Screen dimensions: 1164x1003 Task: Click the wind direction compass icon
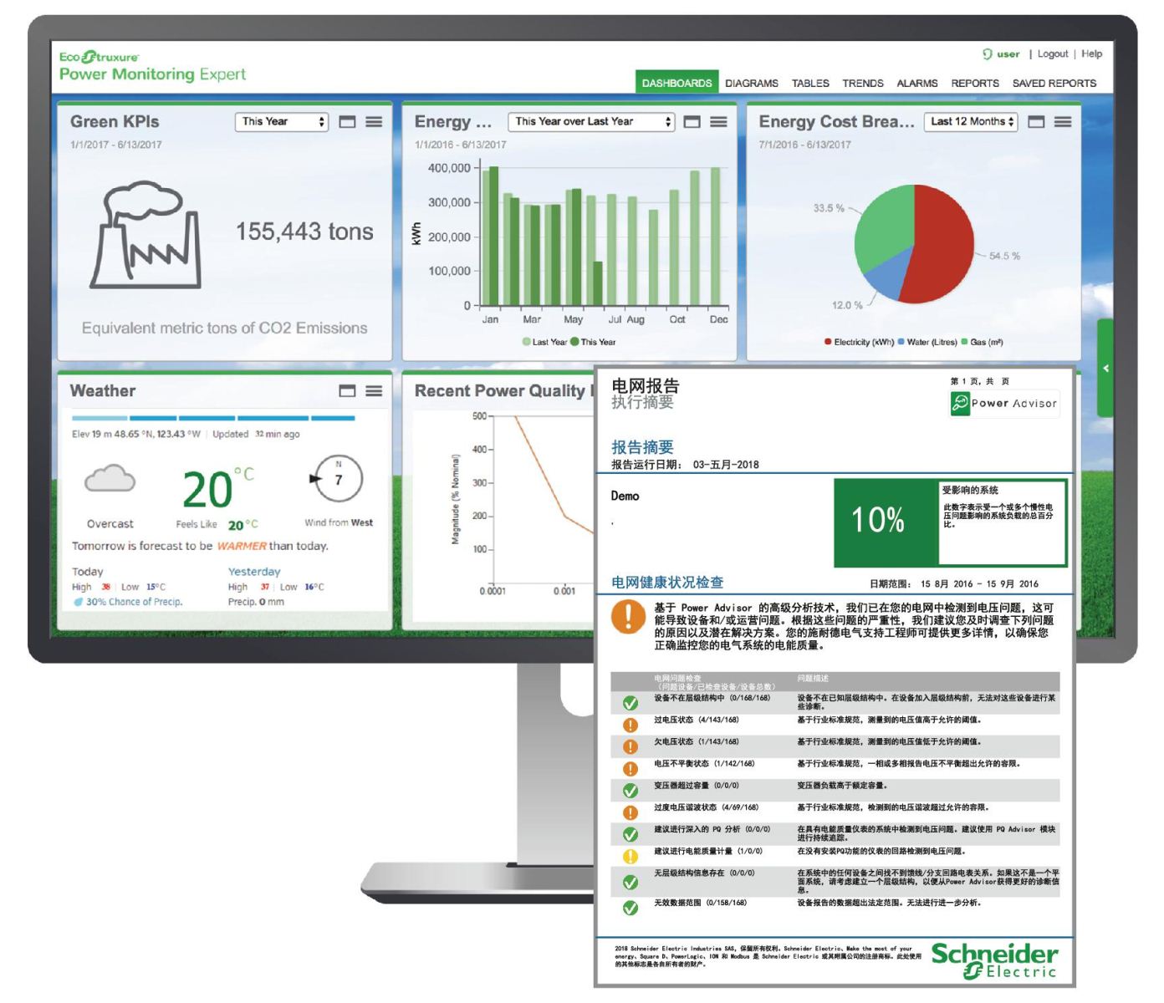tap(336, 479)
